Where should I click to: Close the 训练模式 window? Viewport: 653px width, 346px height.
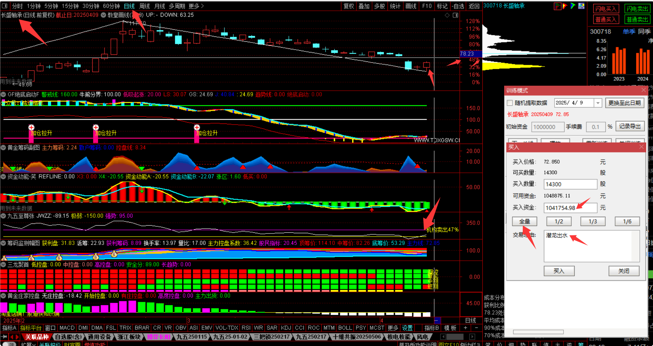[x=643, y=90]
